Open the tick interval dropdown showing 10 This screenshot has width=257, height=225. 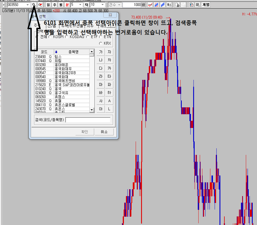[102, 5]
